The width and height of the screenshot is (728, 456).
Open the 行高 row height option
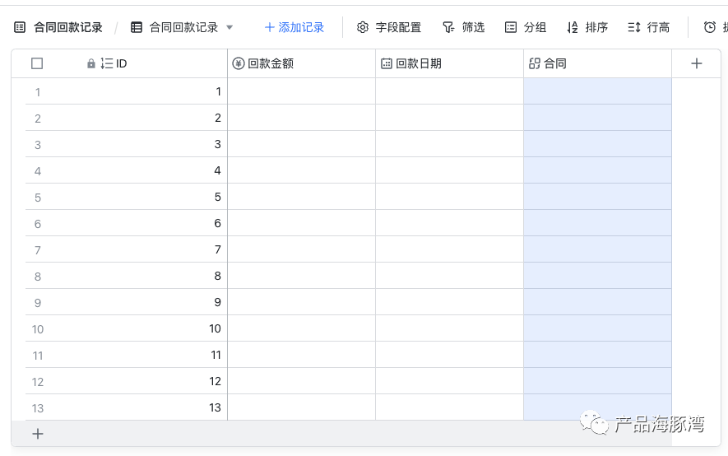(x=648, y=27)
